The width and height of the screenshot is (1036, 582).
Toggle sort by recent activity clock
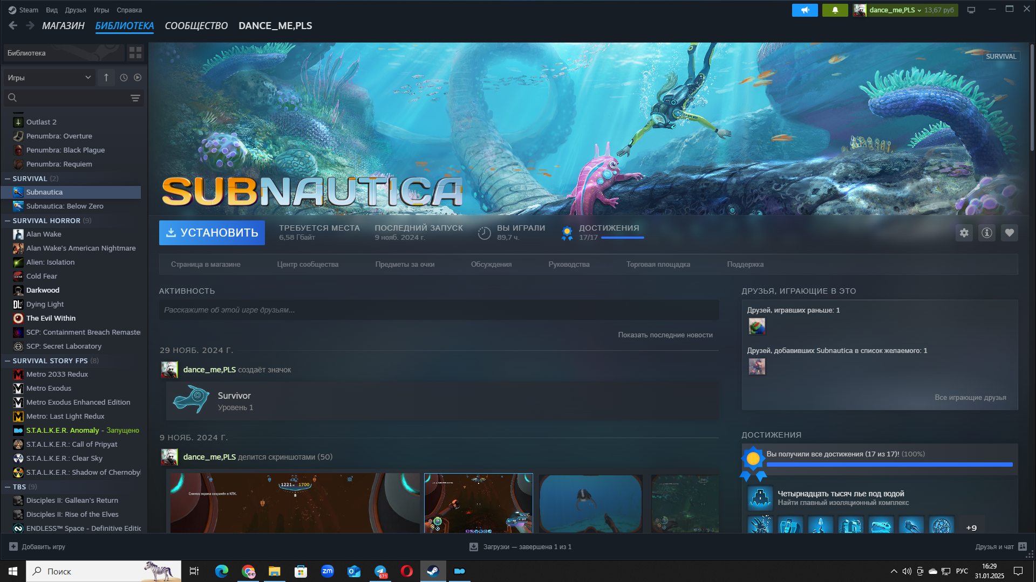[x=124, y=78]
